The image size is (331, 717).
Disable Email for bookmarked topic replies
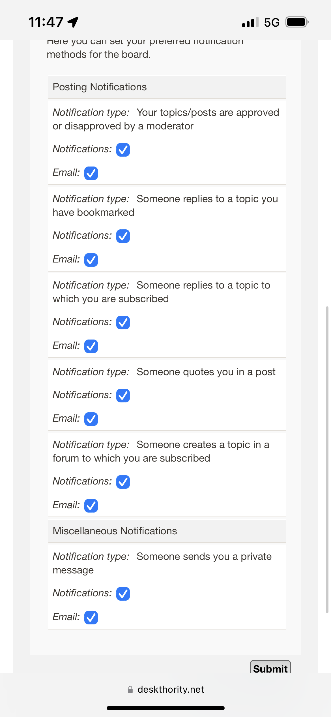click(91, 260)
